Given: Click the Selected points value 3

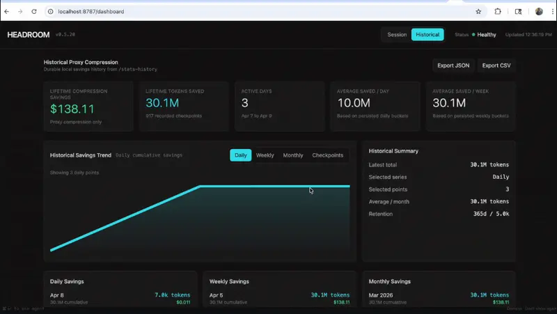Looking at the screenshot, I should click(508, 189).
